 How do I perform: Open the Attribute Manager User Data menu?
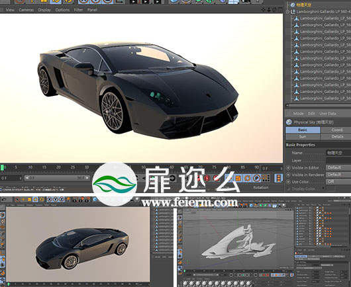(328, 114)
